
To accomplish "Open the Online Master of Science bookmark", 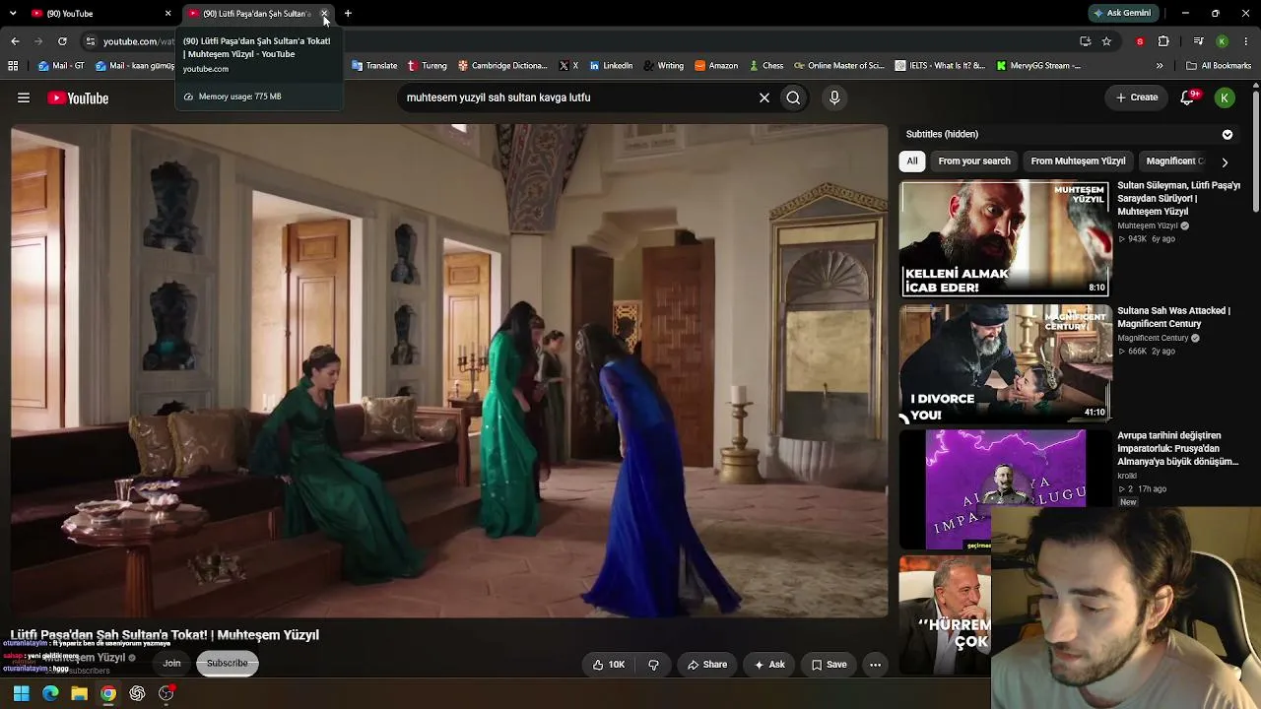I will click(x=839, y=66).
